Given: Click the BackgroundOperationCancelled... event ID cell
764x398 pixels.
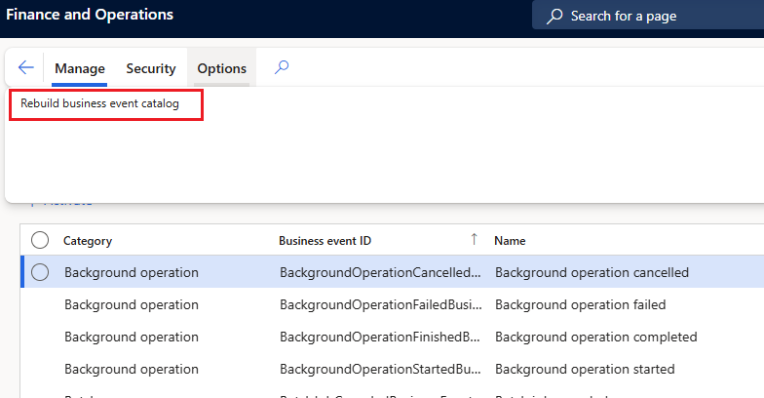Looking at the screenshot, I should tap(380, 273).
